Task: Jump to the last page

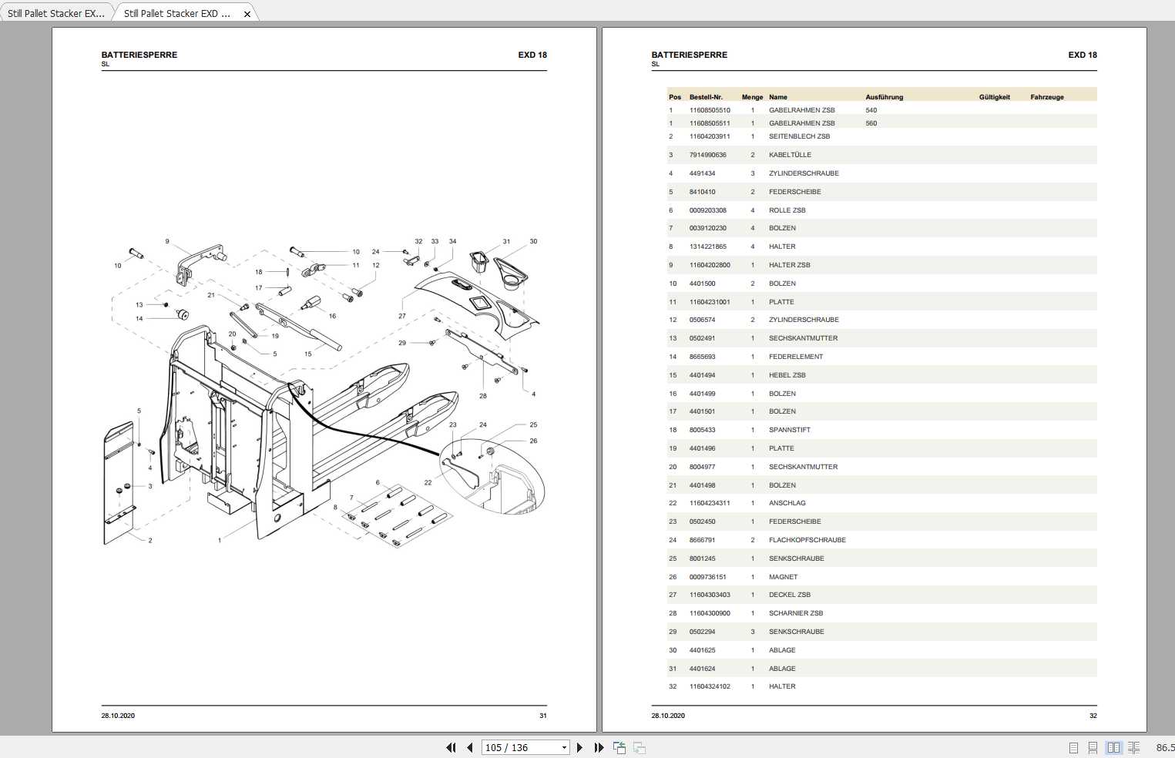Action: [x=599, y=747]
